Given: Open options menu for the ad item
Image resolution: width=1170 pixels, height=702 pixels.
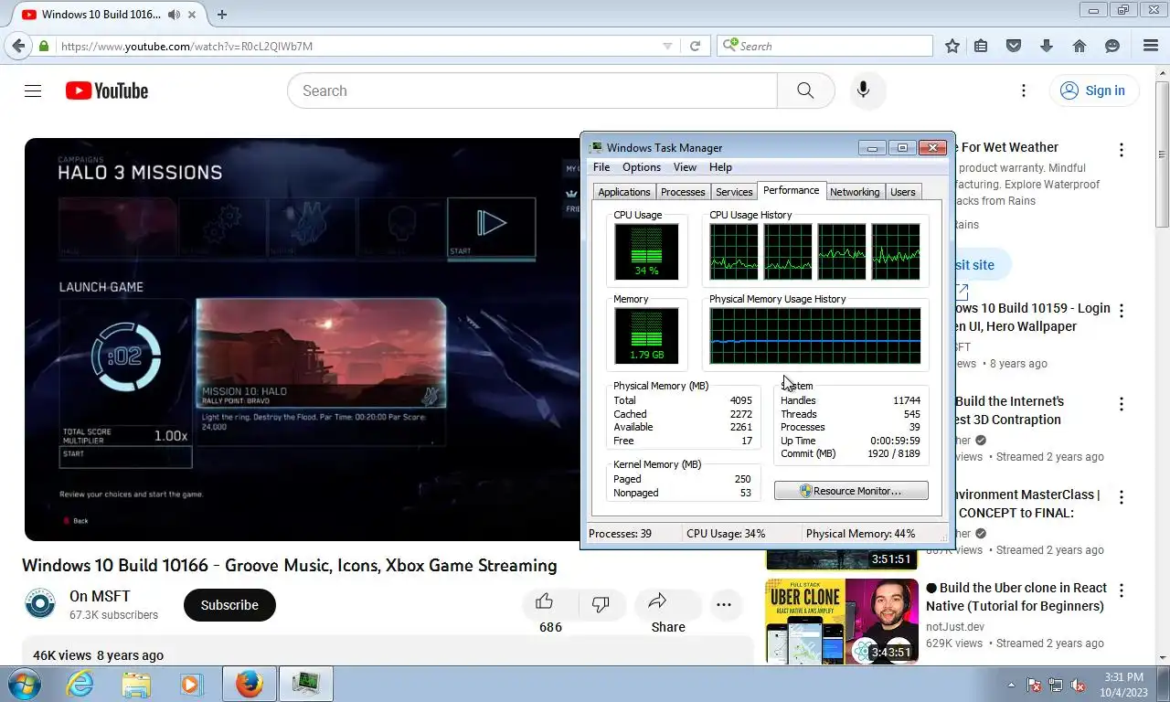Looking at the screenshot, I should [x=1122, y=150].
